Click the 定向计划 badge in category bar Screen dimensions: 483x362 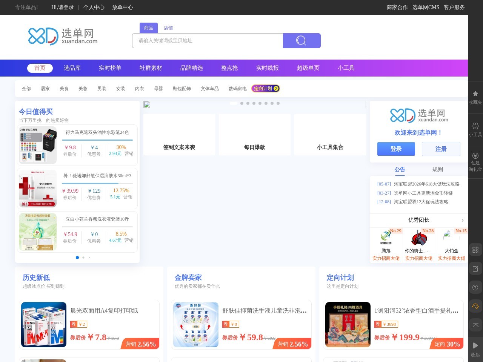click(x=266, y=89)
